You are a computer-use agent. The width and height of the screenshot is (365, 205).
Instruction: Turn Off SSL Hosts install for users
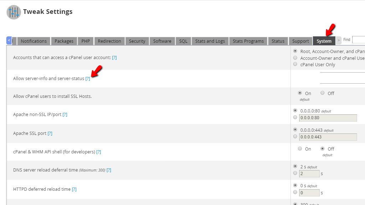point(322,93)
